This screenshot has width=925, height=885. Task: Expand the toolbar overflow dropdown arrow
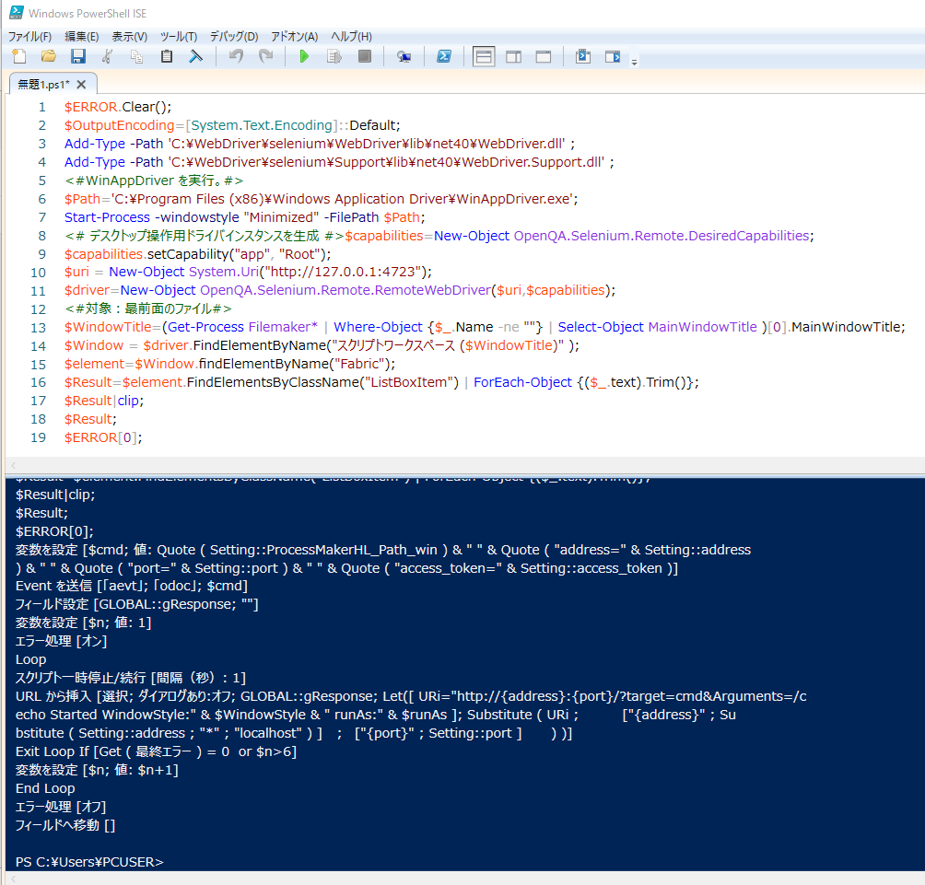tap(635, 63)
